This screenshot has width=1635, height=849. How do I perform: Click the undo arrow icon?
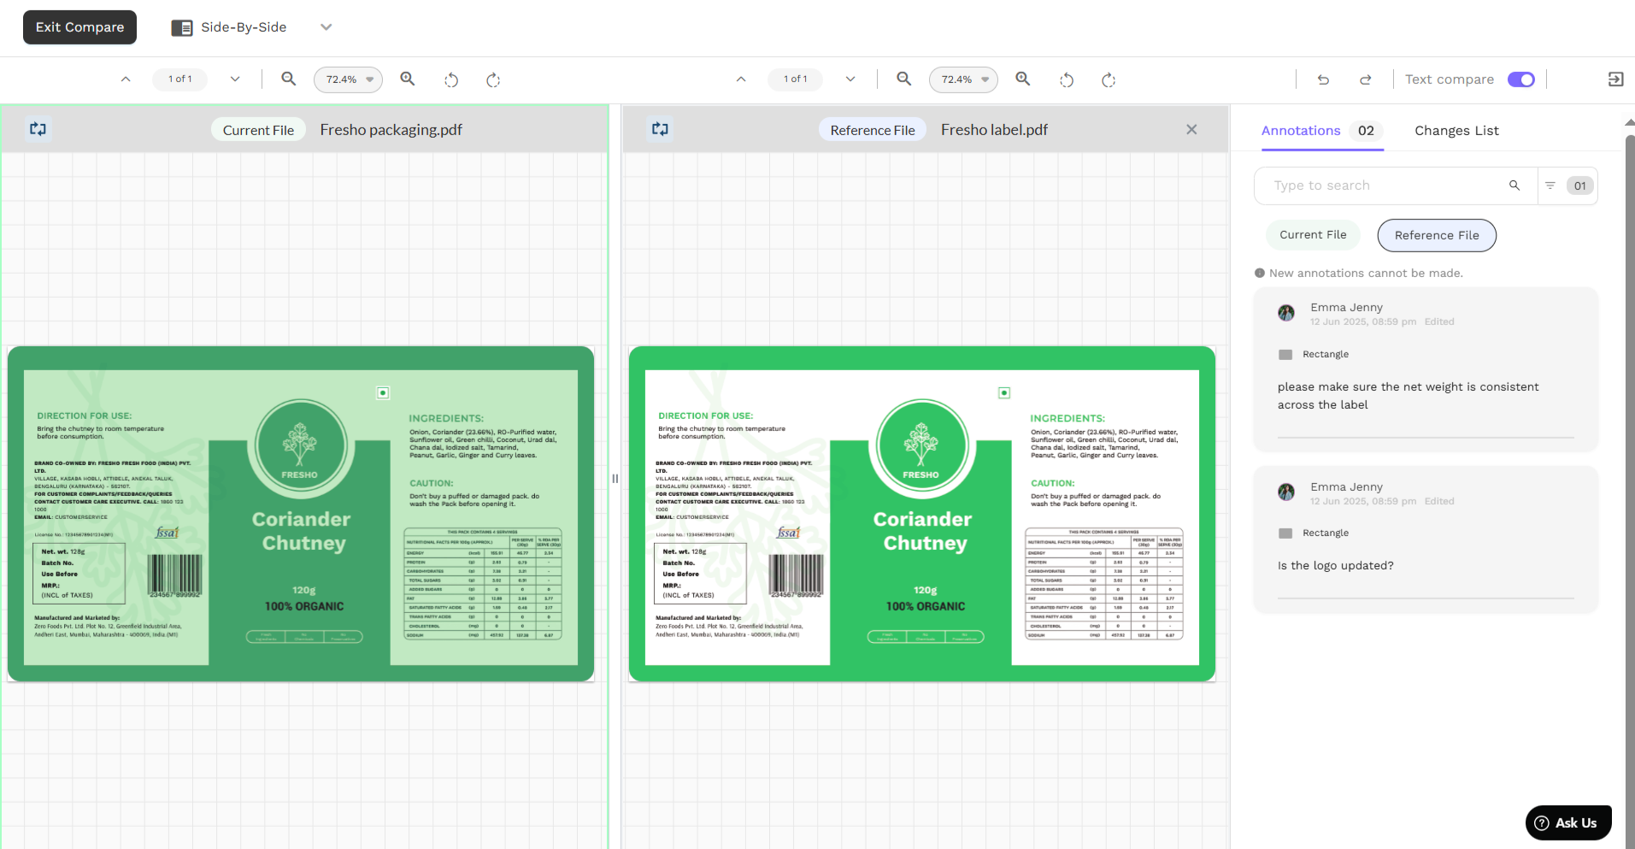pos(1323,80)
